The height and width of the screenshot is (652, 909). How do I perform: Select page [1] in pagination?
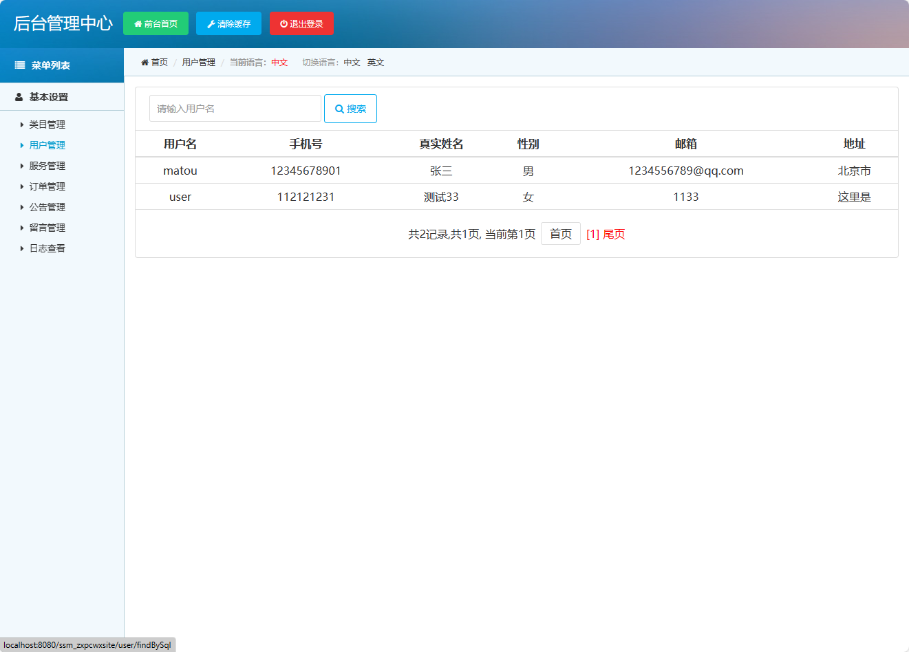pyautogui.click(x=592, y=234)
